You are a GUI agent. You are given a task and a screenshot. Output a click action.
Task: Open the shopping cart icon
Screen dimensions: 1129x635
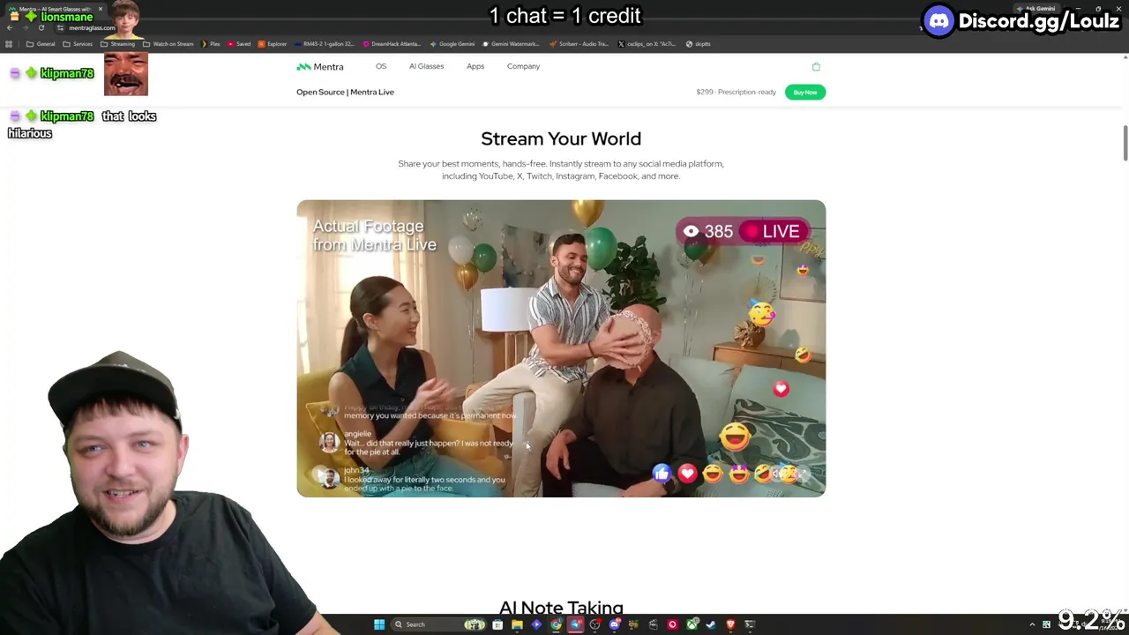coord(816,66)
